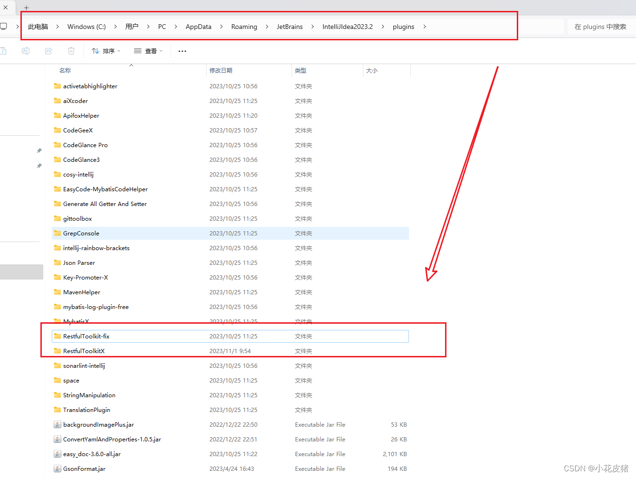Select the easy_doc-3.6.0-all.jar file icon
This screenshot has width=636, height=477.
(57, 454)
